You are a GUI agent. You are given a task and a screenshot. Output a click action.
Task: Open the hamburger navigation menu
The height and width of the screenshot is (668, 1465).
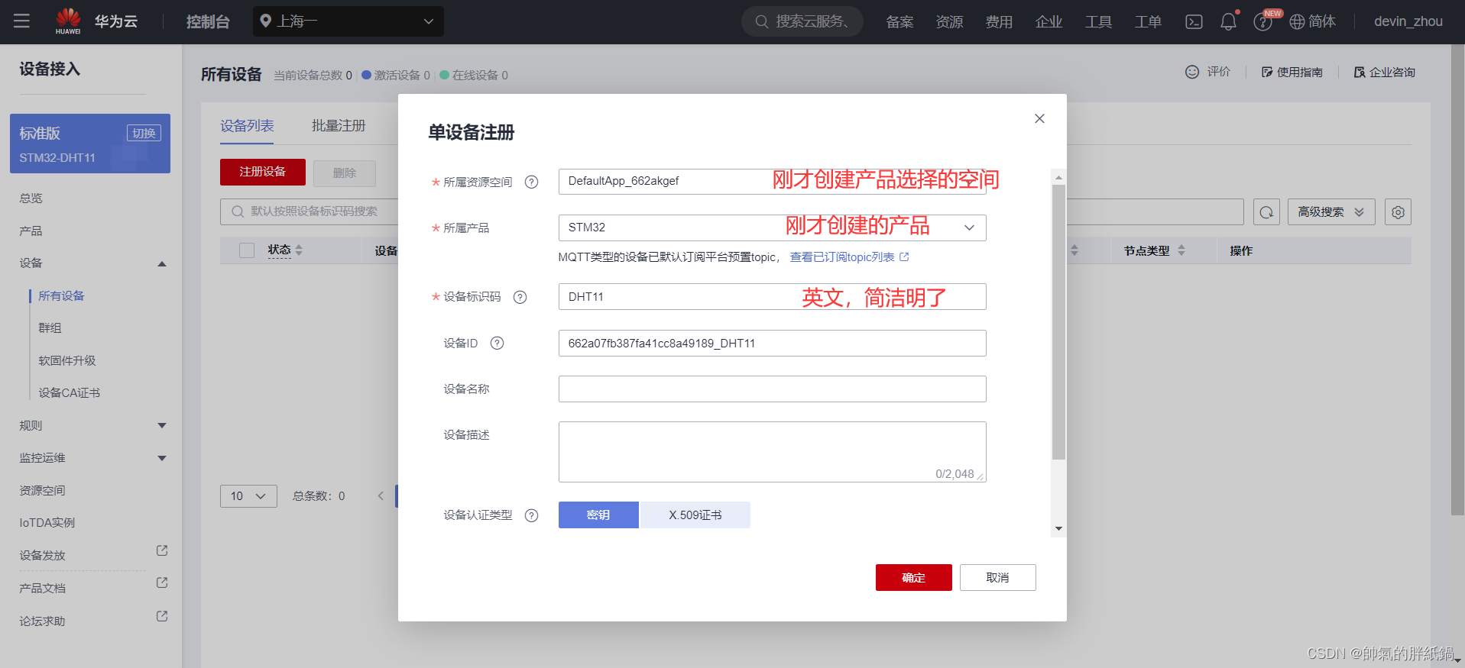point(21,21)
